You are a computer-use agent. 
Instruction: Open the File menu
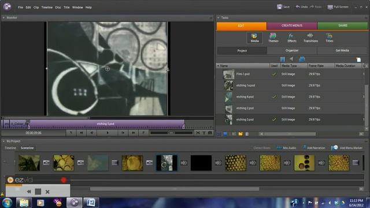(21, 8)
